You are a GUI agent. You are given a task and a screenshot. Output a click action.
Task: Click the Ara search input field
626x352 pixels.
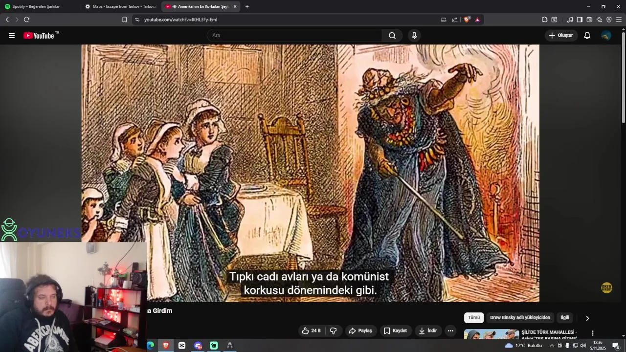pos(294,36)
